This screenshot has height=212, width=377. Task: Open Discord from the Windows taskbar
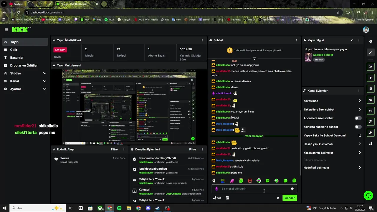(x=148, y=208)
